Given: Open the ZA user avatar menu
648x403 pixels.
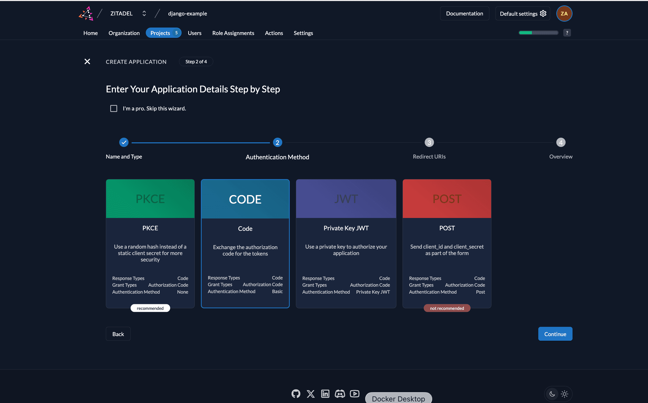Looking at the screenshot, I should (x=564, y=13).
